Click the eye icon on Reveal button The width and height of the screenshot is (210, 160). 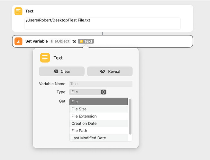103,71
